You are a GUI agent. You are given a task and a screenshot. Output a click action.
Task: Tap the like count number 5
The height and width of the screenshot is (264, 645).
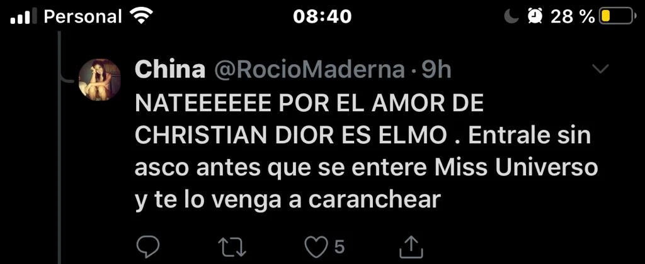tap(339, 247)
